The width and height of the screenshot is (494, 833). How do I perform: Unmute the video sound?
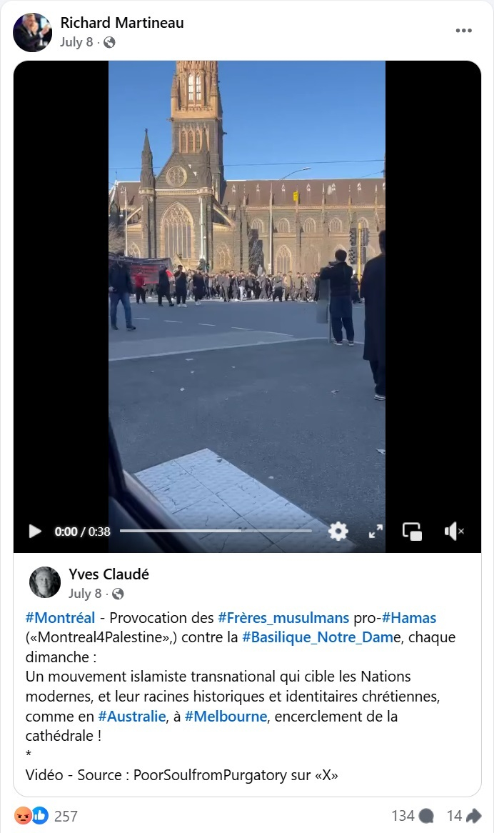point(454,531)
